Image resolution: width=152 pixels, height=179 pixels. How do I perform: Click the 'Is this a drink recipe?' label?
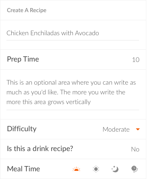pos(40,149)
